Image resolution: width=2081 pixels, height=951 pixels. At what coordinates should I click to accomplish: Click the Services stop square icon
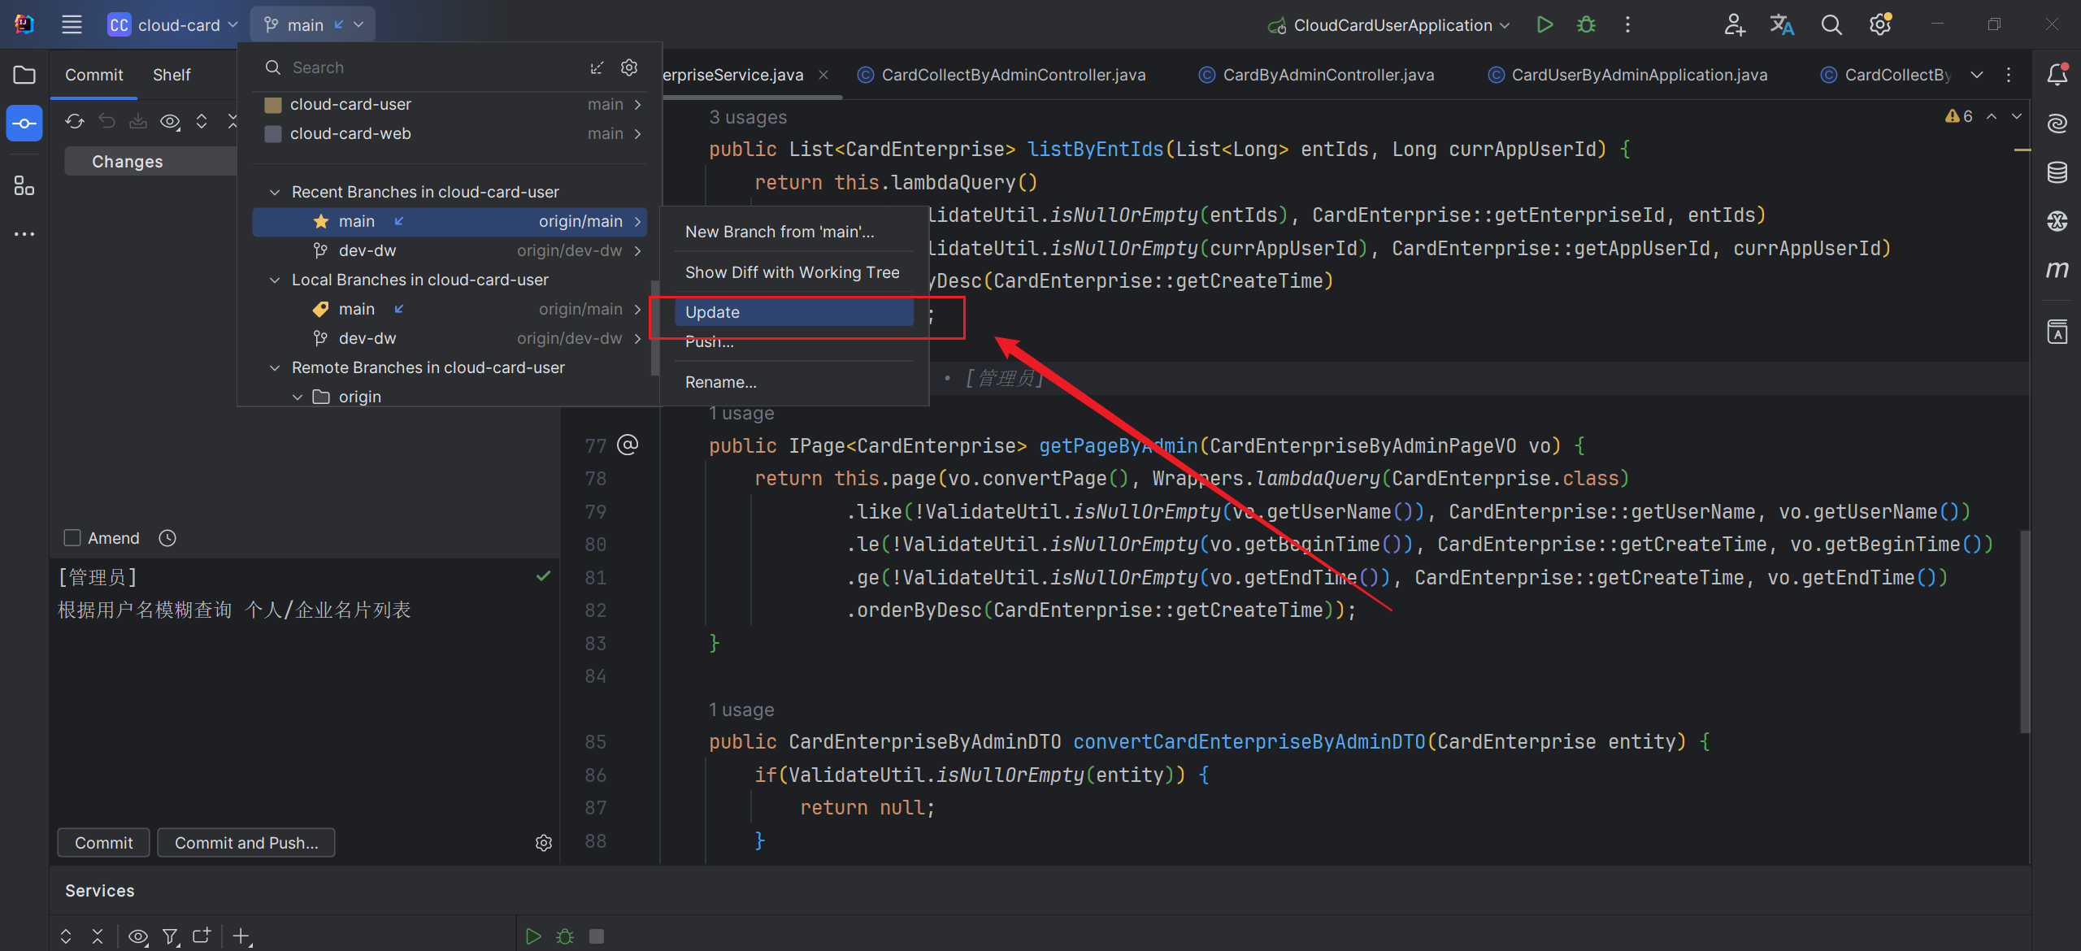(597, 936)
